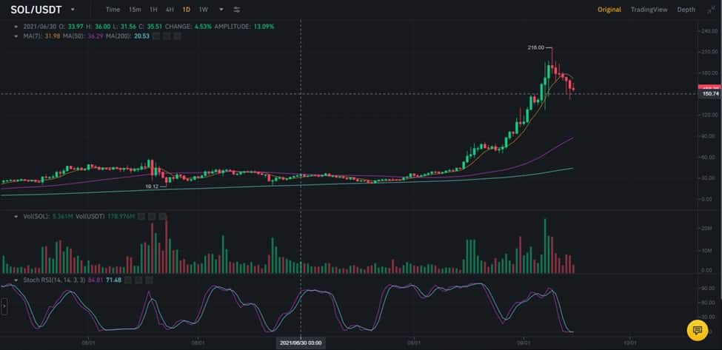Click the red current price tag on axis
The height and width of the screenshot is (350, 722).
710,87
